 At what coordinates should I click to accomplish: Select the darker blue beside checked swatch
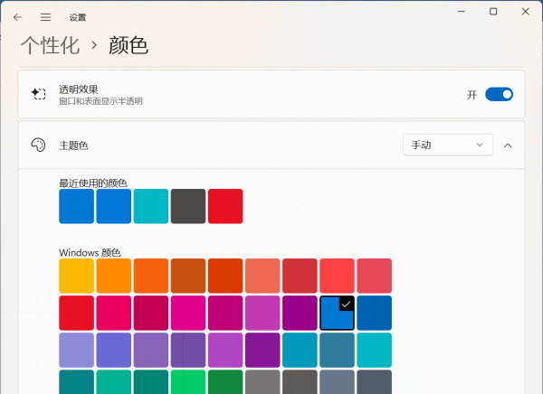(375, 313)
